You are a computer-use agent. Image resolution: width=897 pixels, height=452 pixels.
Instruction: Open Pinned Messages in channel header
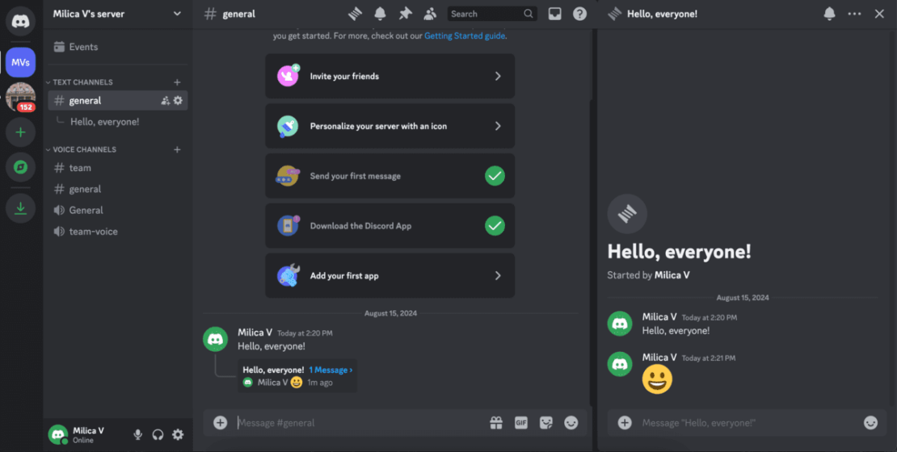pyautogui.click(x=405, y=14)
